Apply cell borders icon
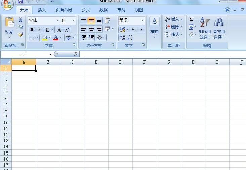This screenshot has width=246, height=170. (x=32, y=38)
